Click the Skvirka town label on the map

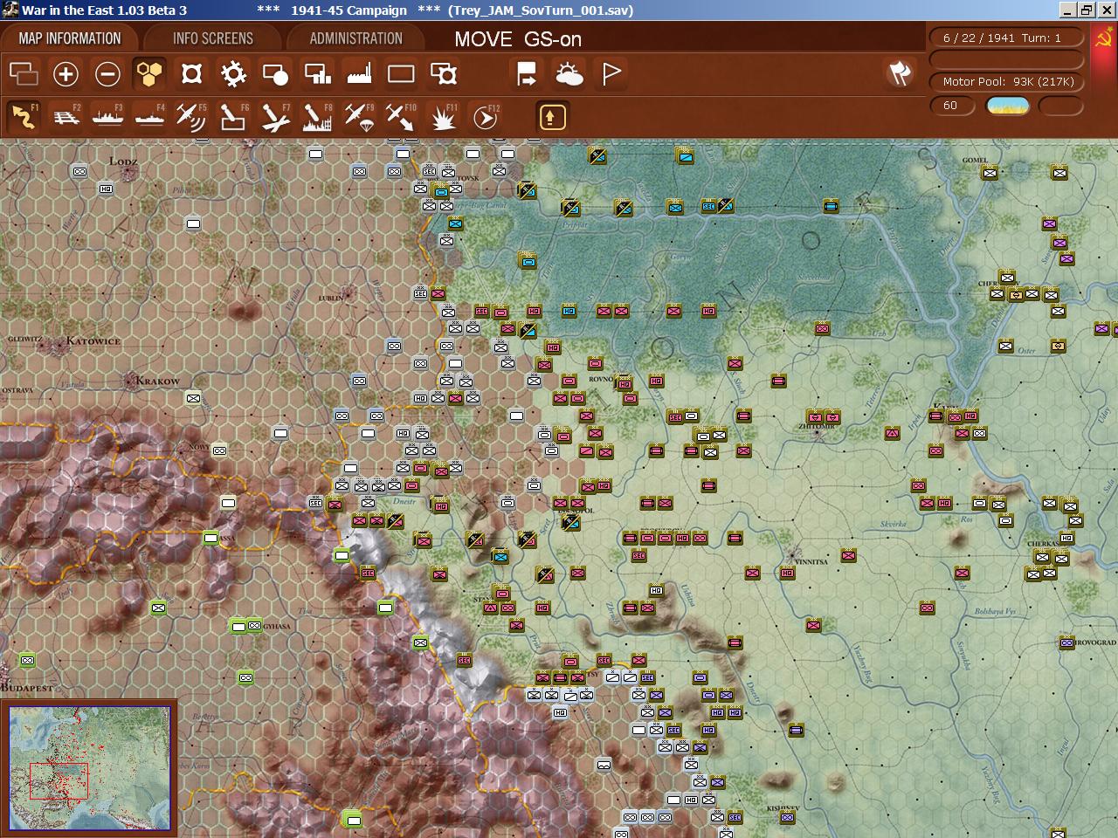pyautogui.click(x=894, y=525)
